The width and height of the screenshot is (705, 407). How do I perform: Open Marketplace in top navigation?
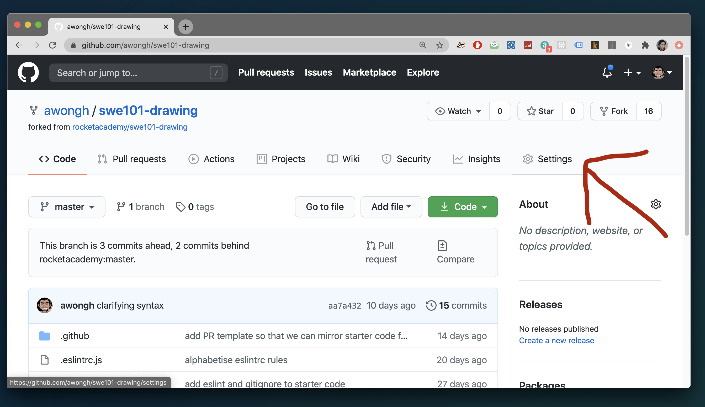(x=369, y=72)
